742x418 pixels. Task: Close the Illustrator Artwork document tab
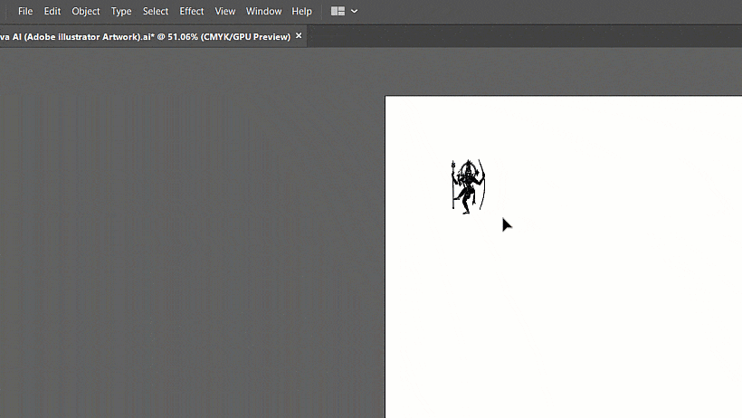[x=299, y=35]
